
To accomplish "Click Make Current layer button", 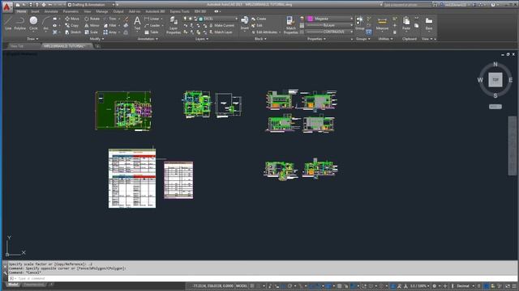I will 221,25.
